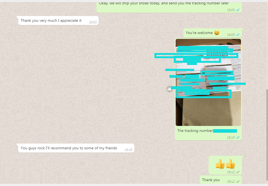Image resolution: width=268 pixels, height=186 pixels.
Task: Click the 'You're welcome' message text
Action: (x=199, y=33)
